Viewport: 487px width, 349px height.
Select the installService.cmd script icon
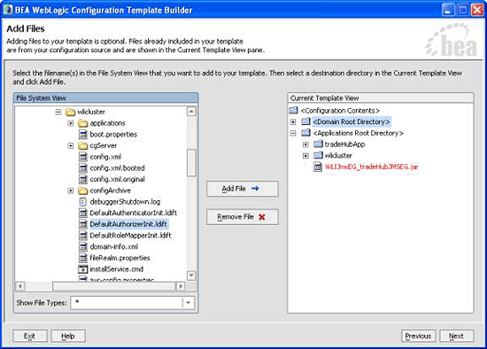click(82, 269)
